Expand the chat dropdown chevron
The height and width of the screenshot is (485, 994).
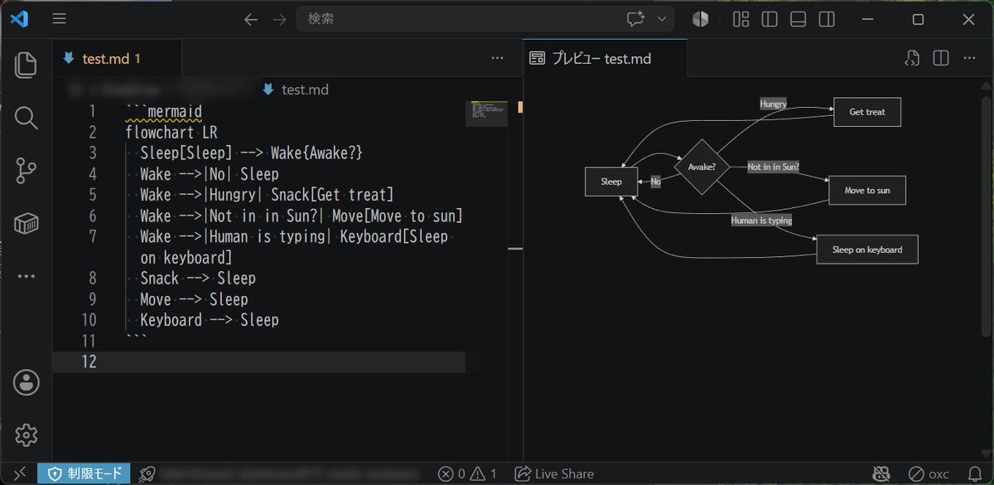click(662, 19)
